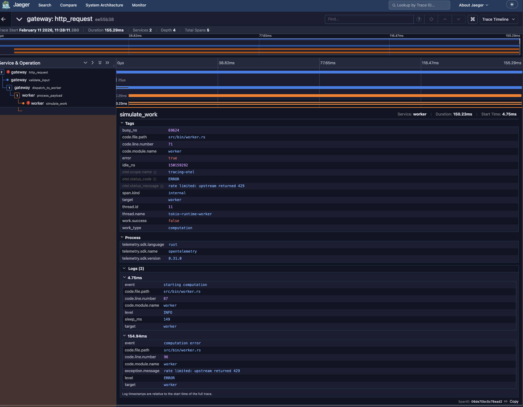The height and width of the screenshot is (407, 523).
Task: Click the Lookup by Trace ID field
Action: click(419, 5)
